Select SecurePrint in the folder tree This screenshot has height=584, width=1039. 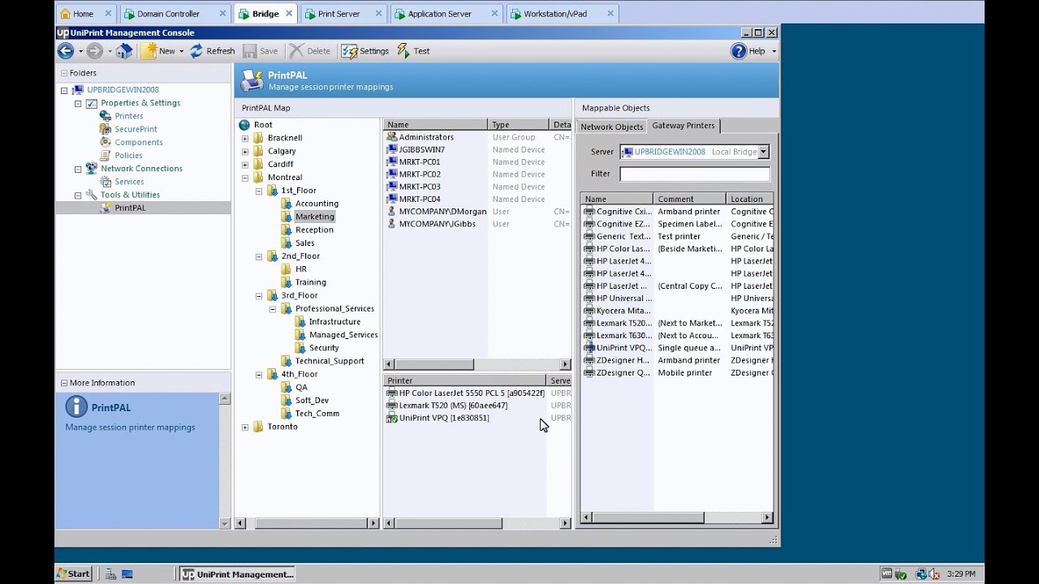tap(136, 129)
